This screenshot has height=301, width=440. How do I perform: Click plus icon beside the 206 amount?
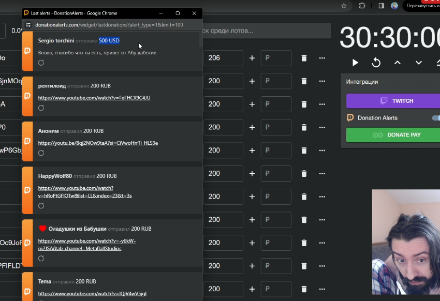(x=252, y=58)
